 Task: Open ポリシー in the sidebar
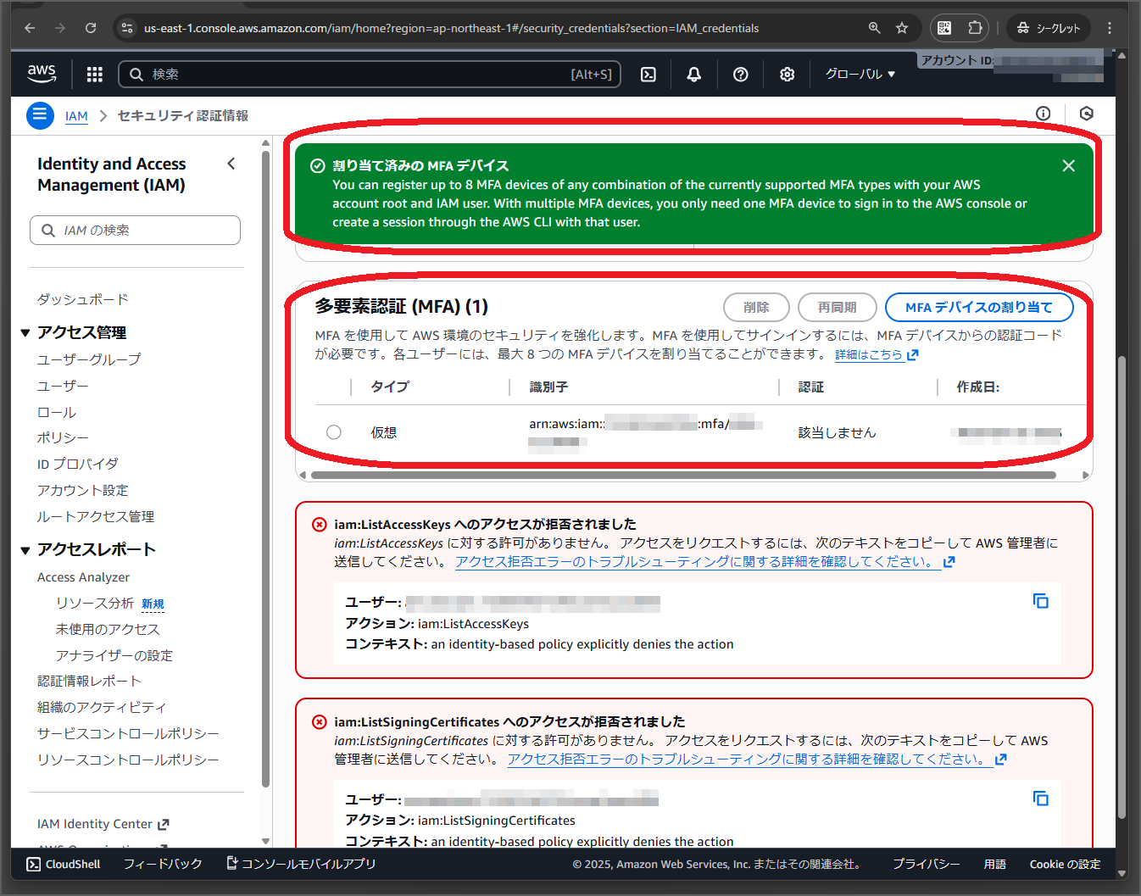click(63, 437)
